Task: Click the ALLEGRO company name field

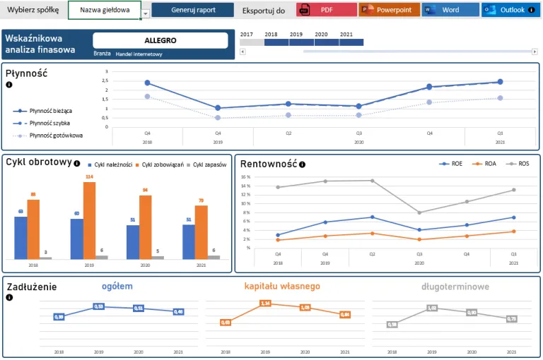Action: (160, 41)
